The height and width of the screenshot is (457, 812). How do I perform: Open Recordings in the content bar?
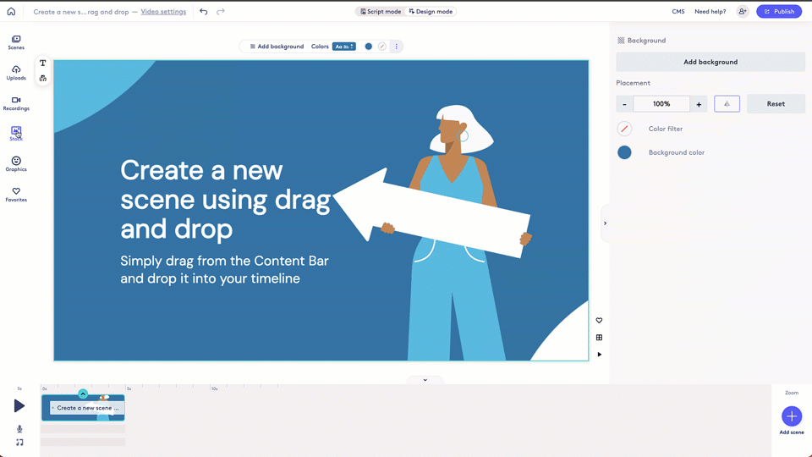16,103
